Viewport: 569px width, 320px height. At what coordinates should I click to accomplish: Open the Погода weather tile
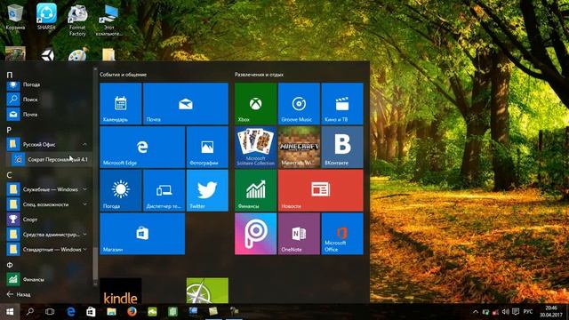point(121,190)
